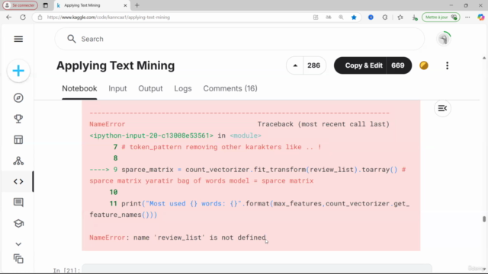Click the blue circular extension icon
488x274 pixels.
click(371, 18)
